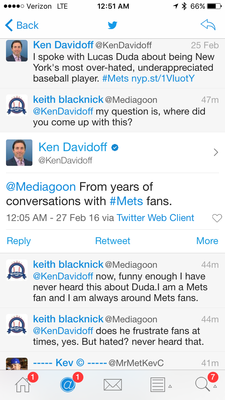This screenshot has height=400, width=225.
Task: Expand small arrow beside Search icon
Action: 215,387
